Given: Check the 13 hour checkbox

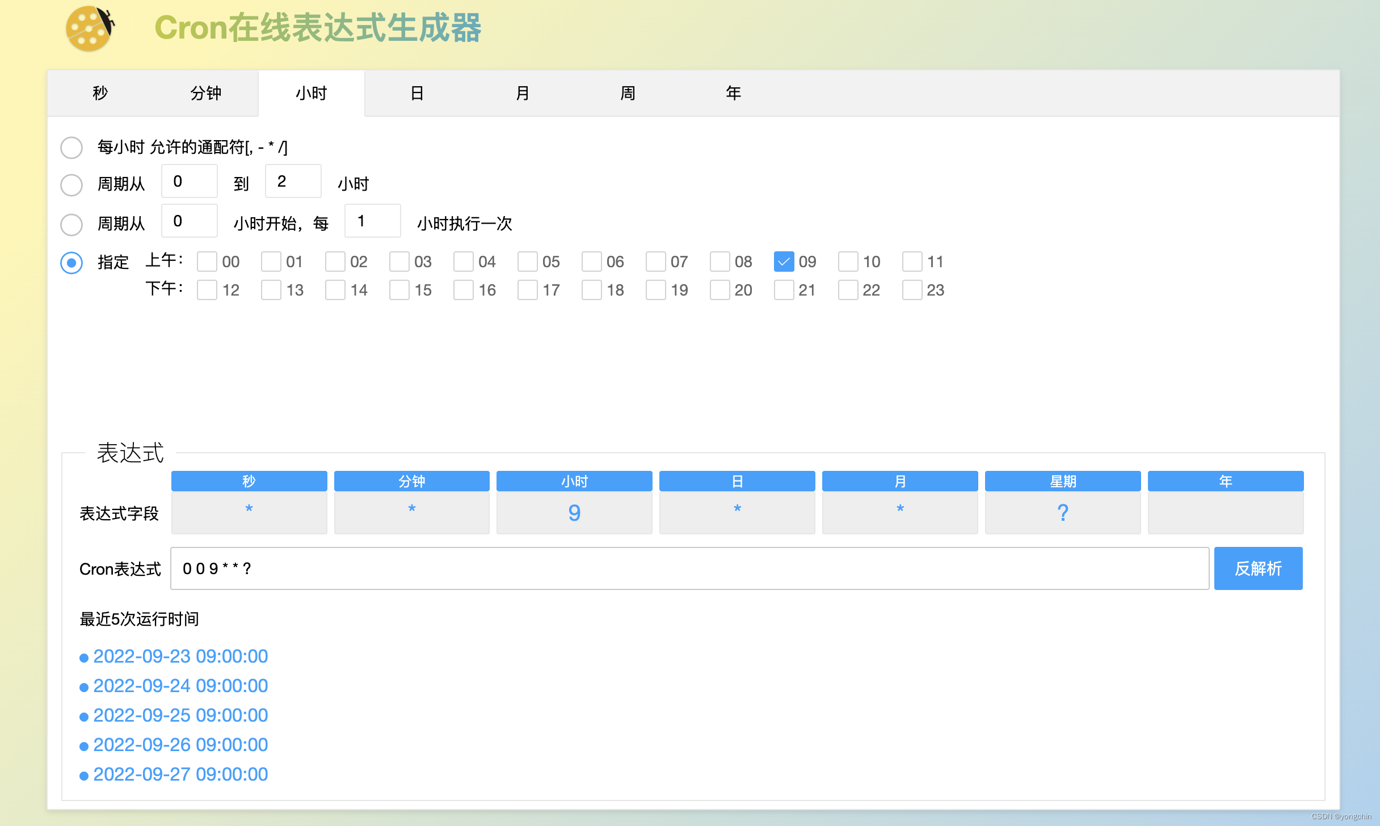Looking at the screenshot, I should point(271,290).
